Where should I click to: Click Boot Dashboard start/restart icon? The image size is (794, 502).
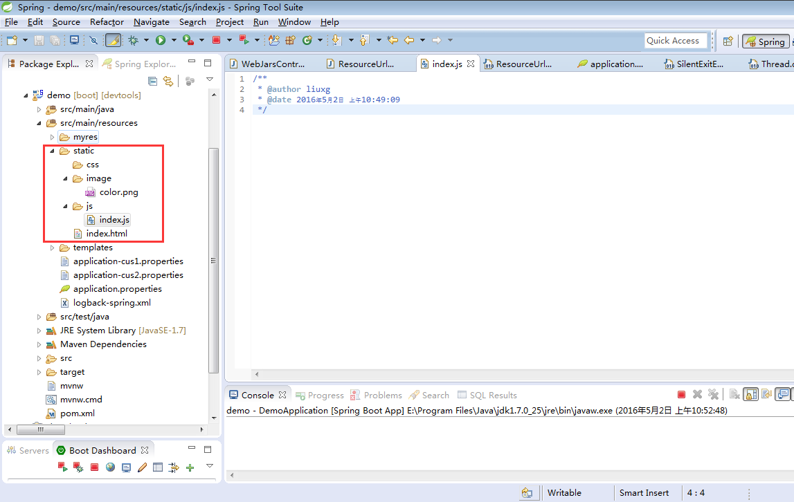pyautogui.click(x=62, y=467)
